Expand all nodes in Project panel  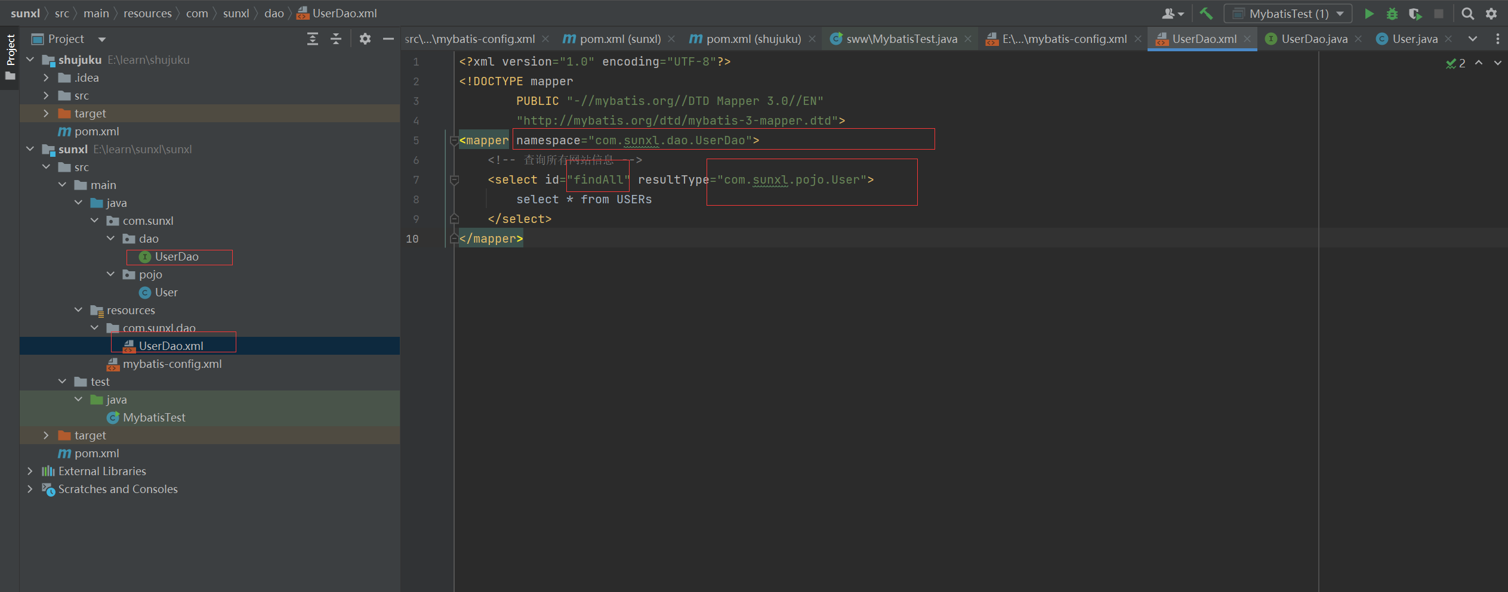(x=312, y=39)
